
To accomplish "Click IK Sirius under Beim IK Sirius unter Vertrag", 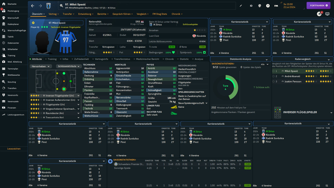I will [155, 25].
